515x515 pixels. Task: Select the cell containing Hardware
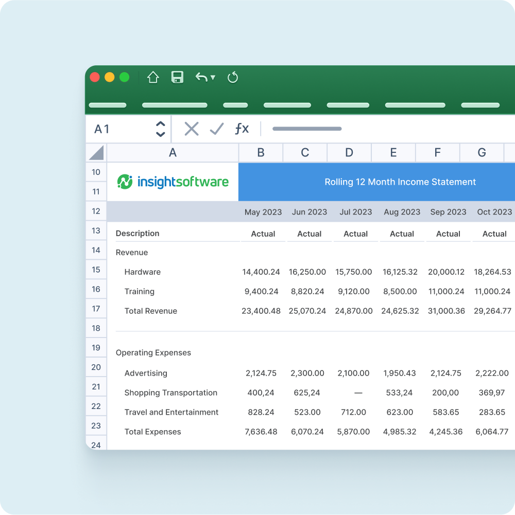tap(143, 272)
